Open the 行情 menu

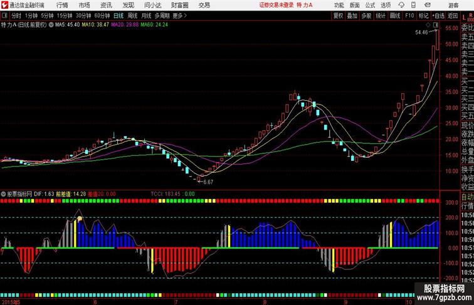coord(62,5)
